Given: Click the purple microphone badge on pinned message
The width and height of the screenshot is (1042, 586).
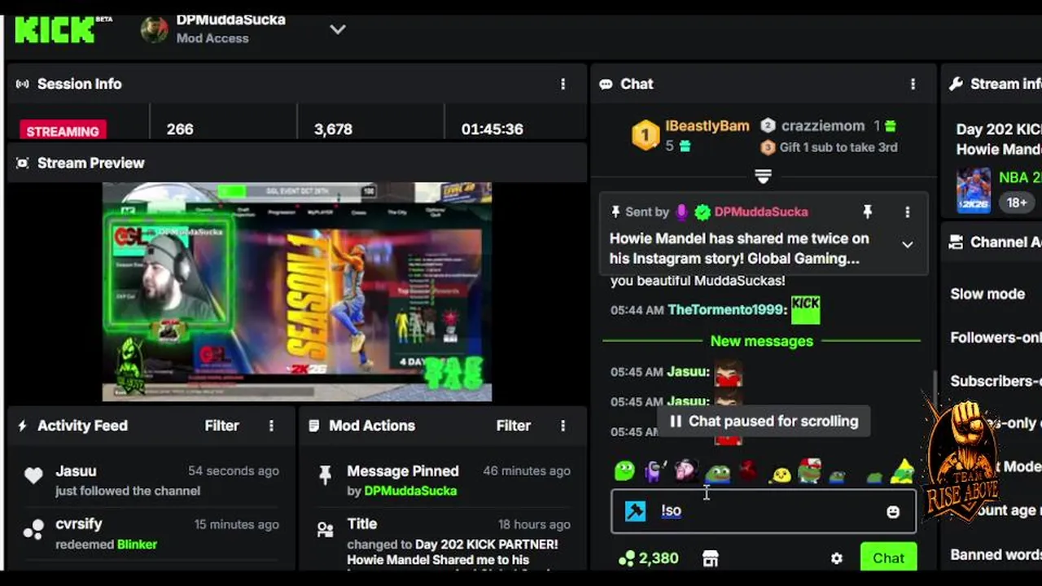Looking at the screenshot, I should coord(681,212).
